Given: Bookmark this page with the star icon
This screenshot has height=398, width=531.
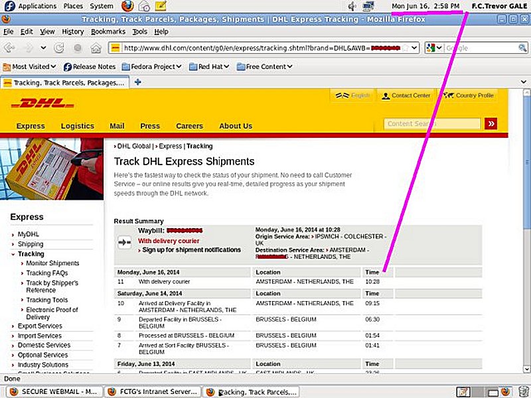Looking at the screenshot, I should click(x=406, y=48).
